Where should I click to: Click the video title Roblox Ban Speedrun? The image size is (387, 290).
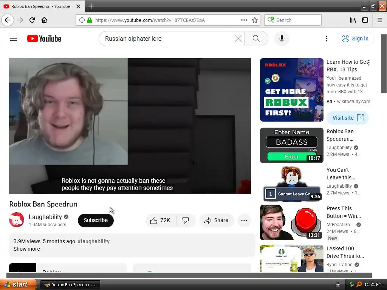point(43,204)
